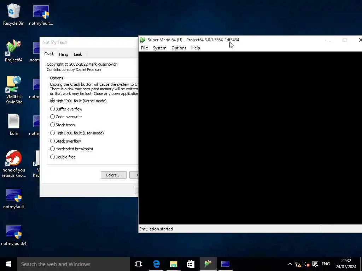This screenshot has height=271, width=362.
Task: Click the Super Mario 64 emulation screen
Action: pos(250,138)
